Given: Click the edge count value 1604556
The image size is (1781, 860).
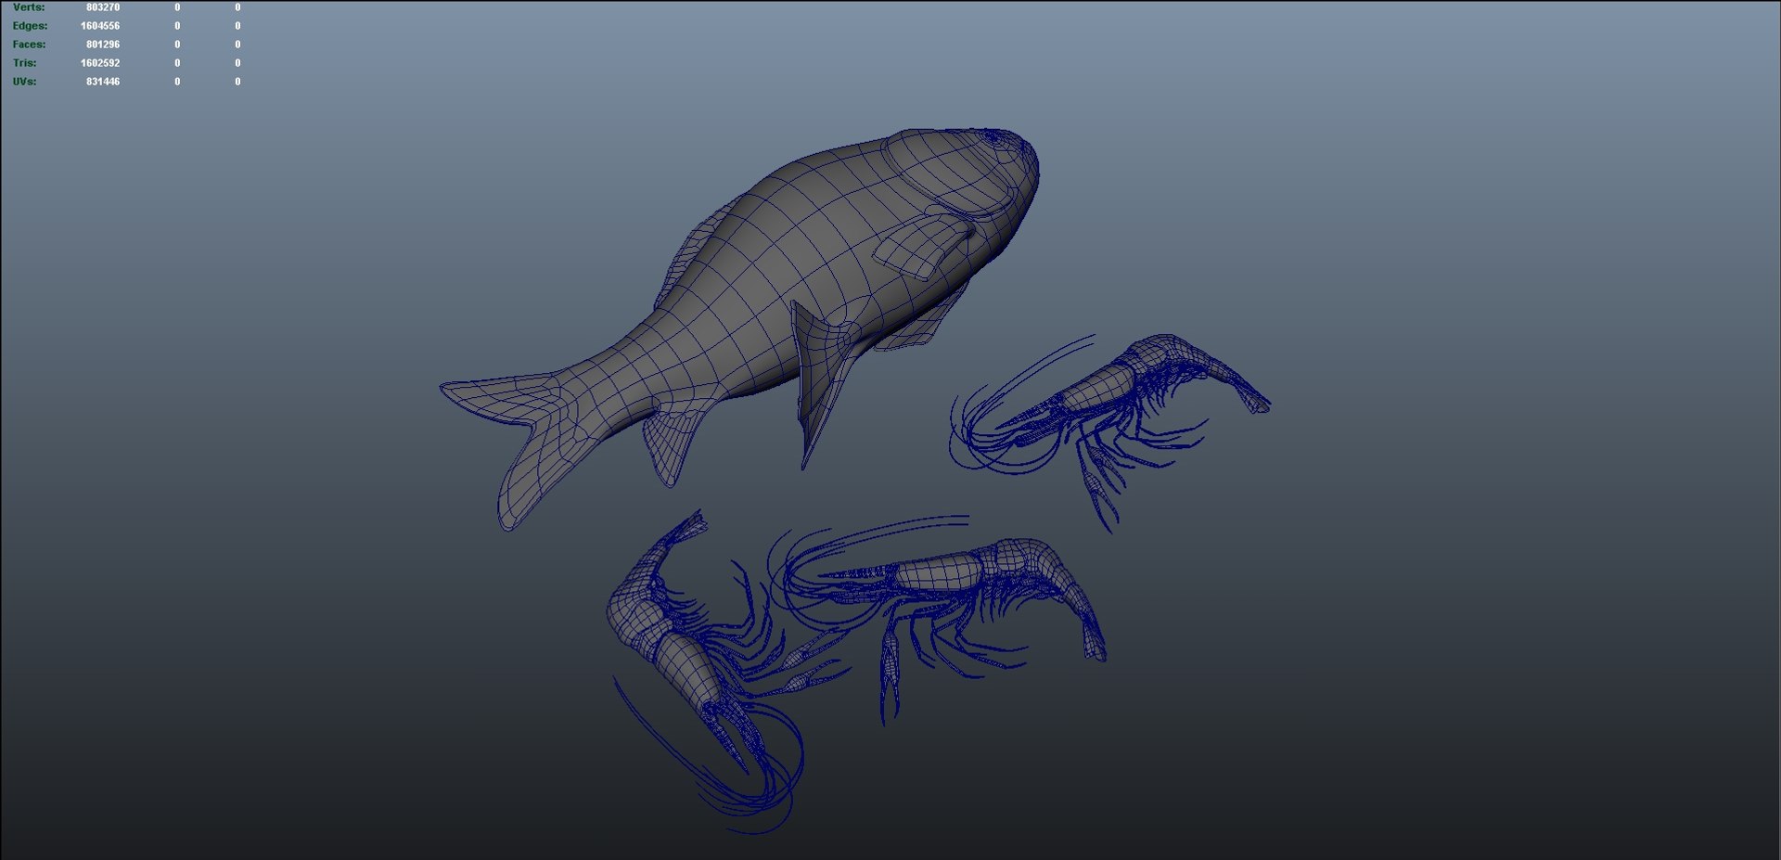Looking at the screenshot, I should point(100,26).
